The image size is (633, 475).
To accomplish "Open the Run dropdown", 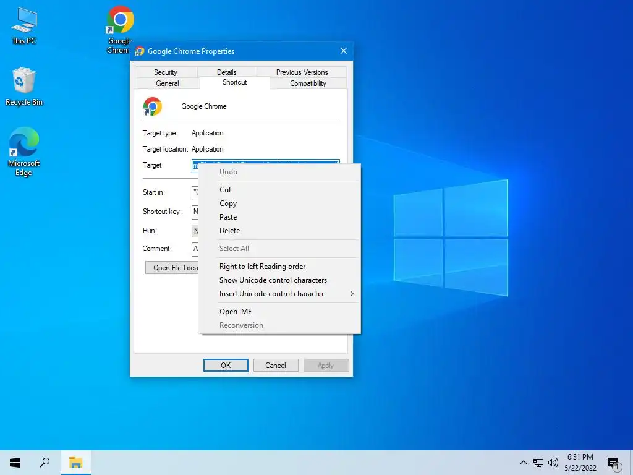I will pyautogui.click(x=195, y=231).
